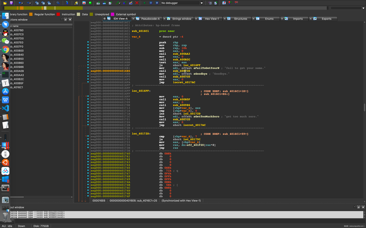This screenshot has width=366, height=228.
Task: Close the IDA View-A tab
Action: coord(105,19)
